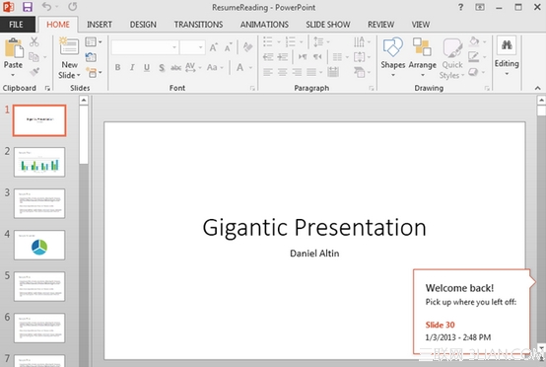Click the Ribbon Display Options icon
This screenshot has height=367, width=546.
tap(480, 7)
